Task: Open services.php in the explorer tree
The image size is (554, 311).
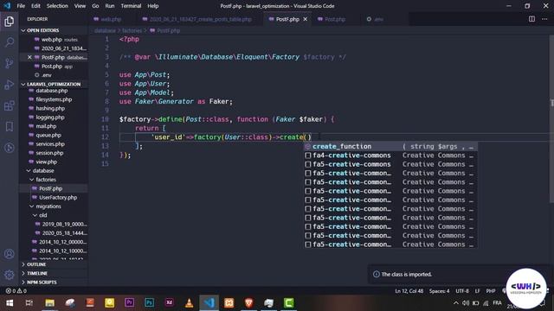Action: pyautogui.click(x=50, y=144)
